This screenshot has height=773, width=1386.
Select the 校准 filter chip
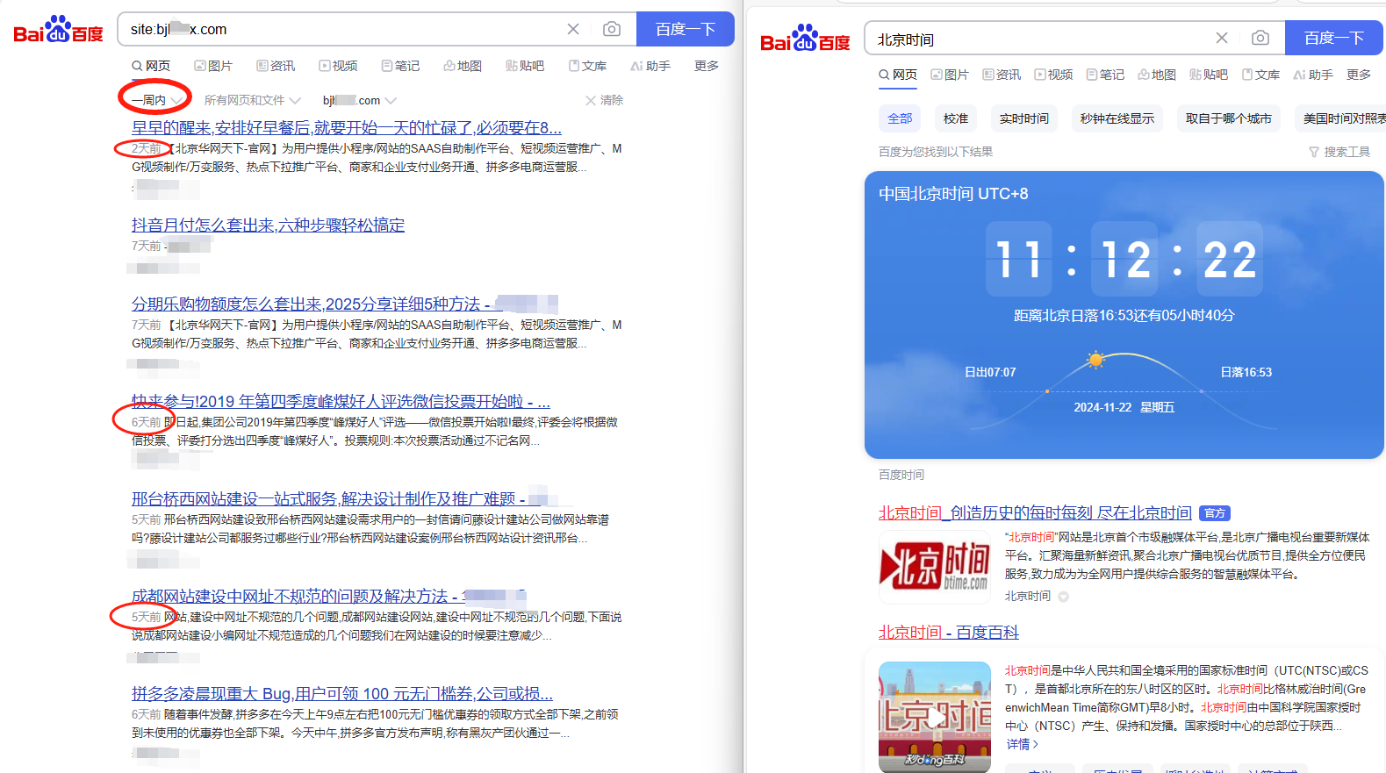click(x=956, y=118)
